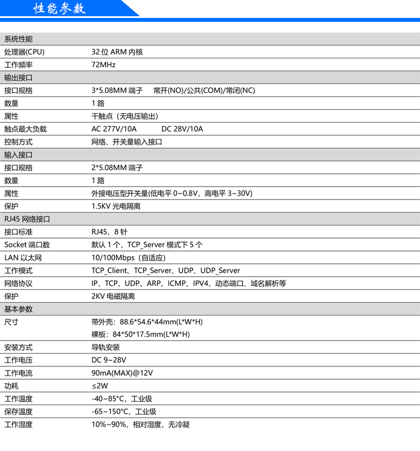
Task: Click the 工作温度 label
Action: (x=18, y=399)
